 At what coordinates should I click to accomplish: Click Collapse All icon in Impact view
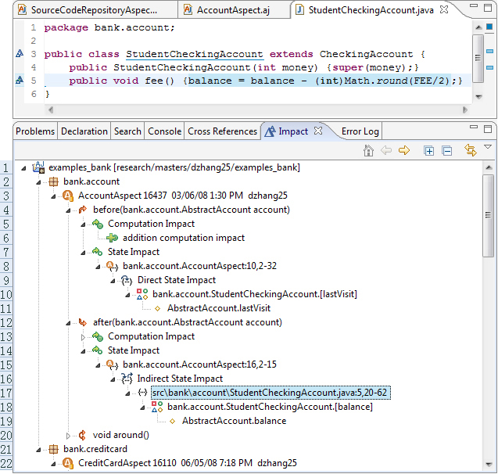tap(447, 151)
